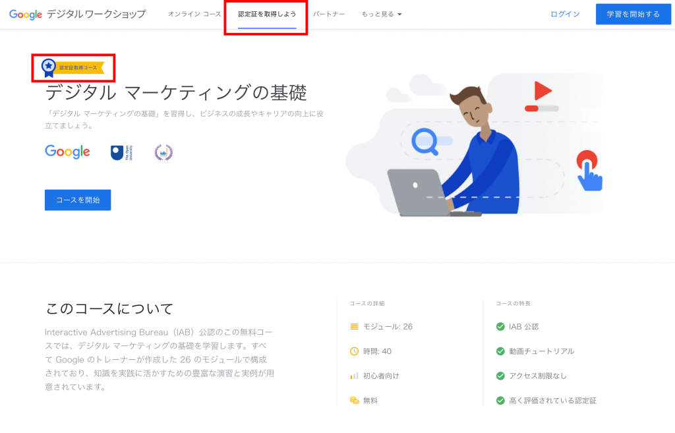Click the green checkmark beside アクセス制限なし

tap(500, 376)
